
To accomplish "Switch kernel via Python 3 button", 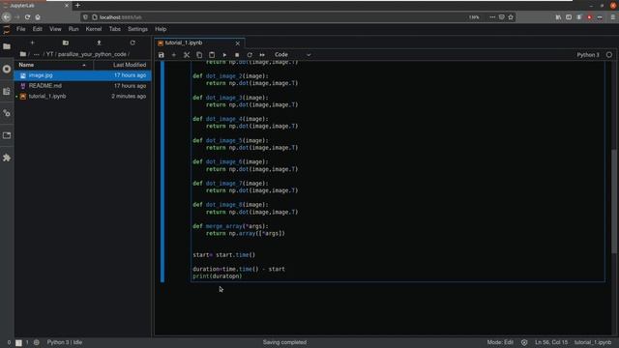I will click(x=588, y=55).
